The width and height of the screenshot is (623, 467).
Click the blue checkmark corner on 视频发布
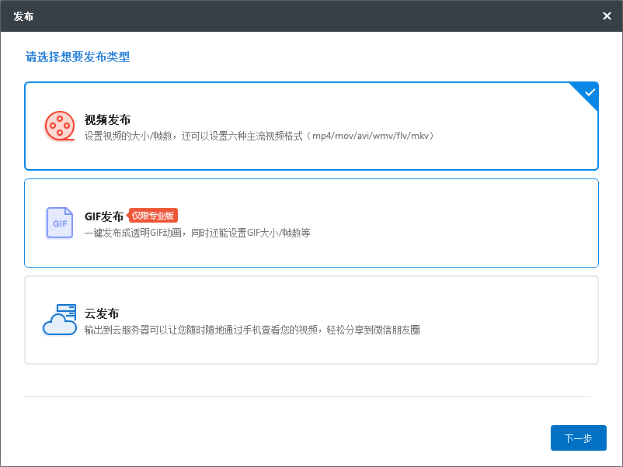pyautogui.click(x=586, y=94)
